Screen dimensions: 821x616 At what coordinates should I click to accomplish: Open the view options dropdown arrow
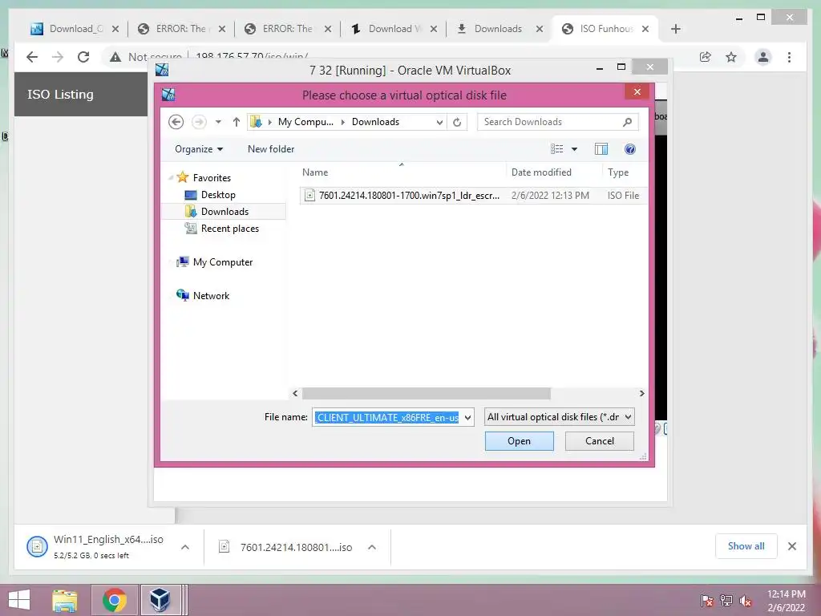coord(574,149)
